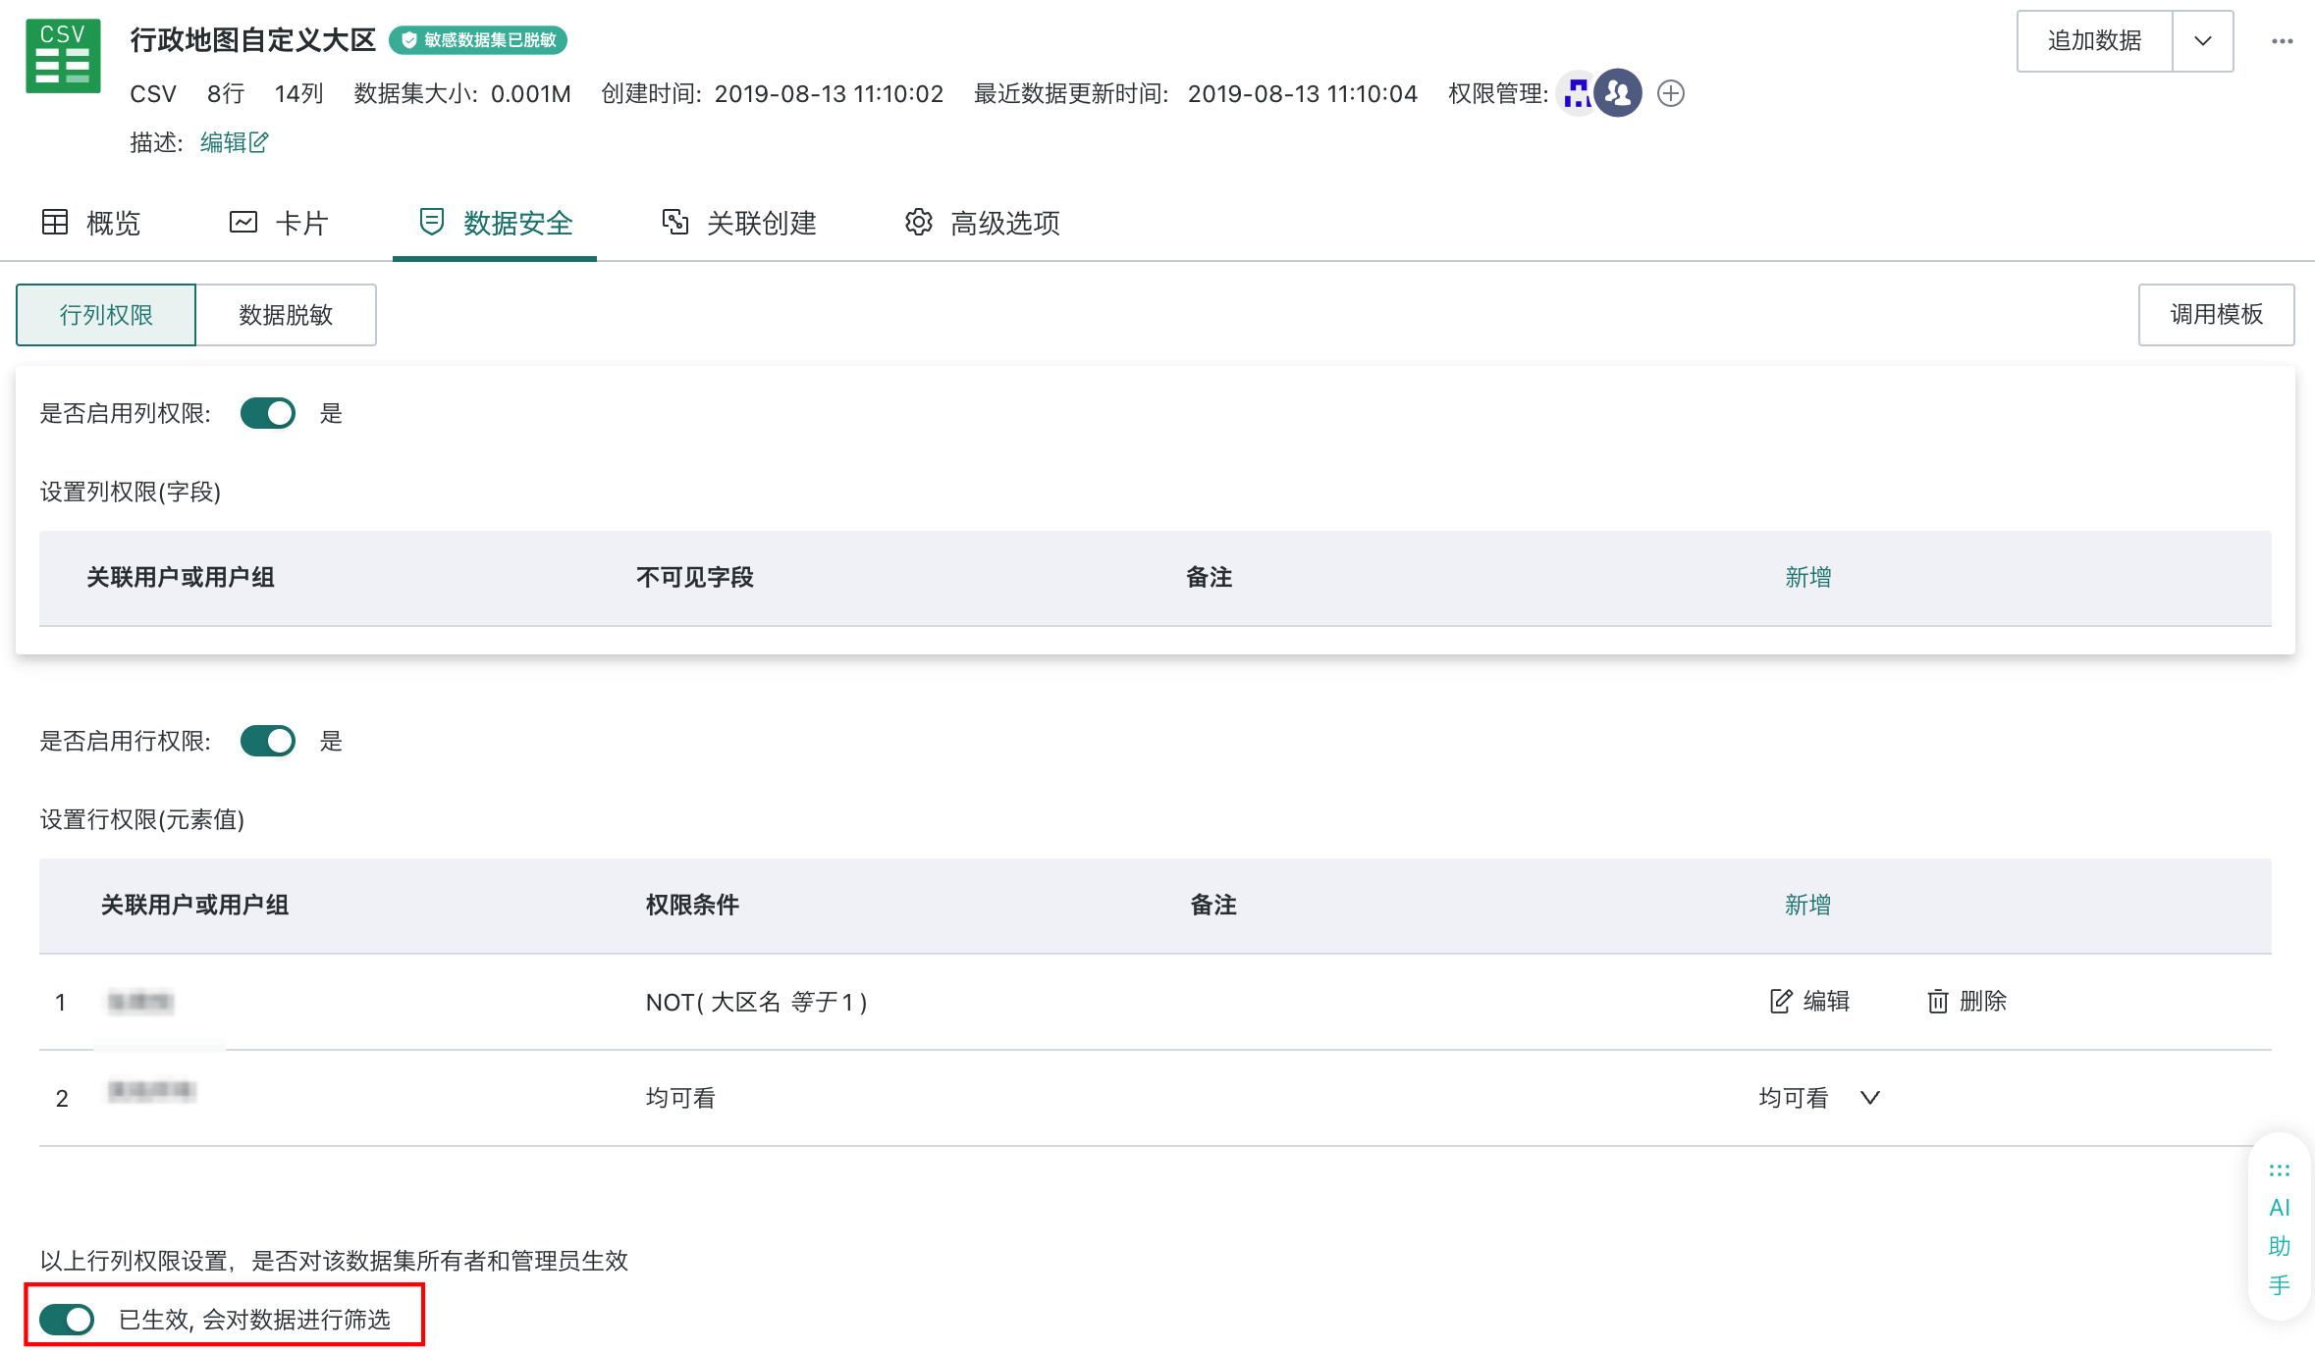
Task: Click the user group avatar icon
Action: pyautogui.click(x=1618, y=93)
